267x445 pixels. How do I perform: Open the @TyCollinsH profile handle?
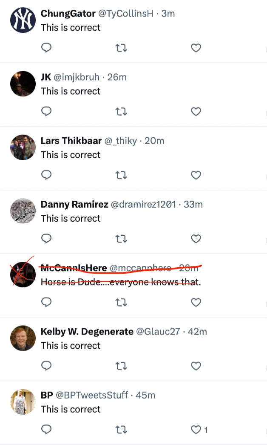125,14
